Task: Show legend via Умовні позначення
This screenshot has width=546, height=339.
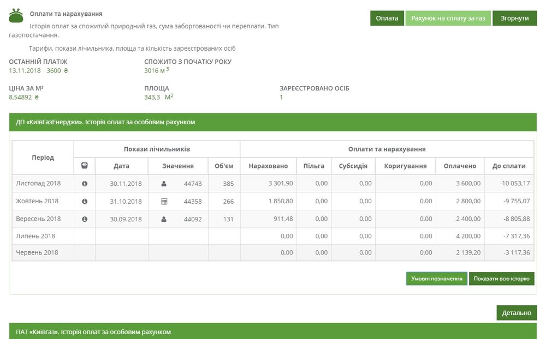Action: pyautogui.click(x=436, y=279)
